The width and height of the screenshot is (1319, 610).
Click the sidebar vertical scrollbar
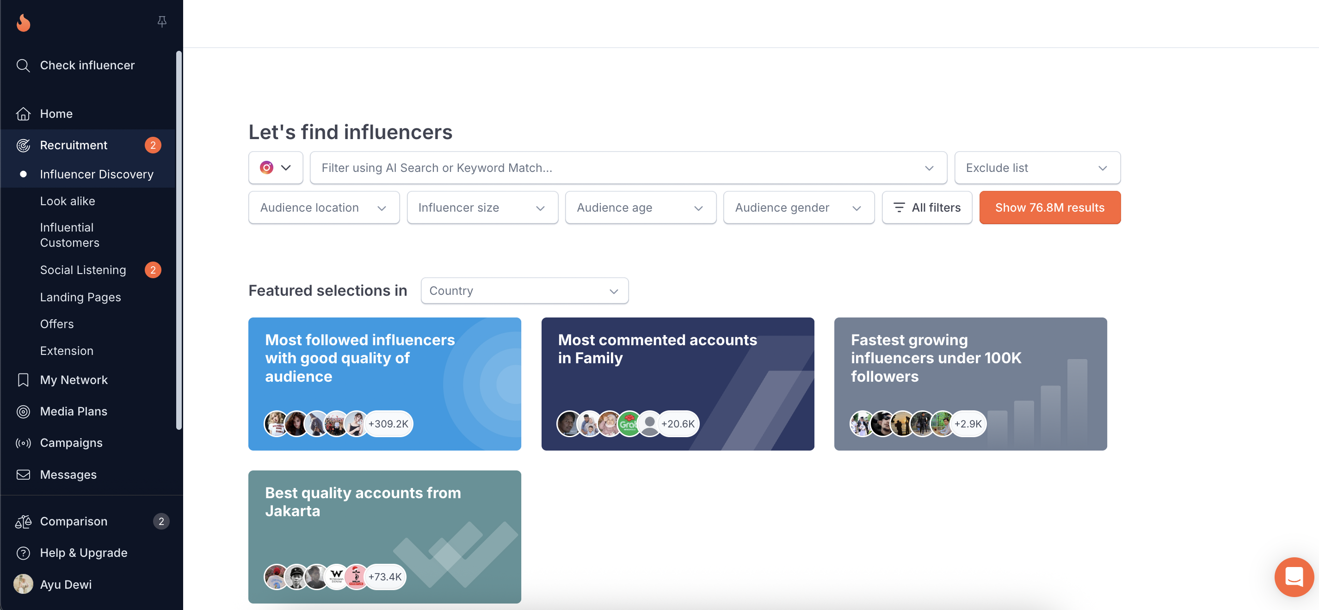click(x=179, y=240)
